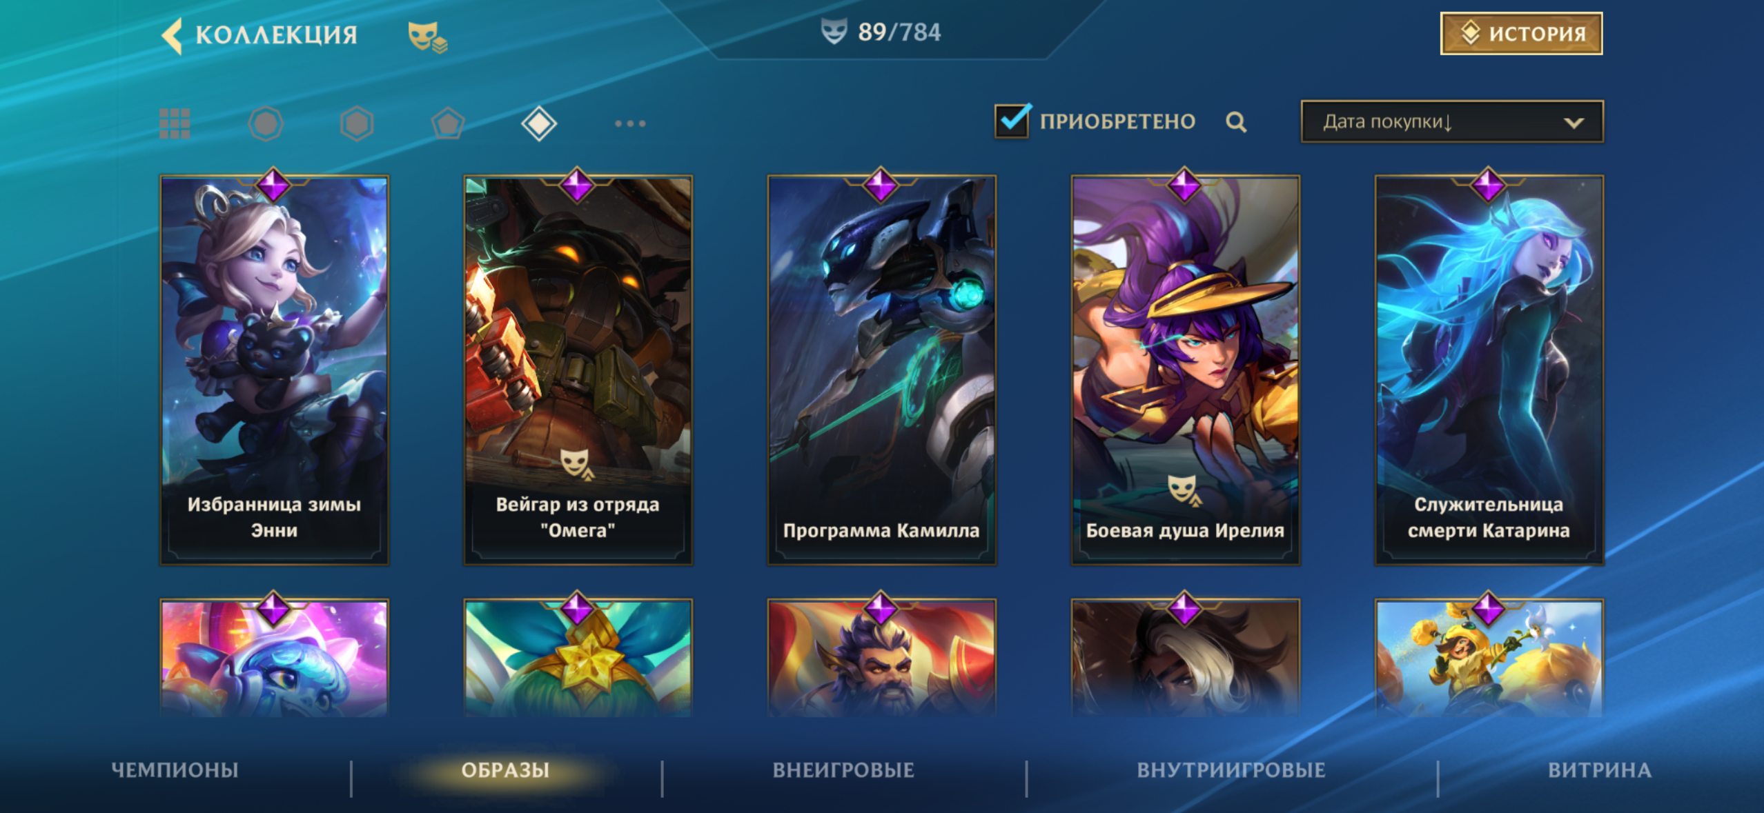Select the Боевая душа Ирелия skin card
1764x813 pixels.
point(1185,370)
